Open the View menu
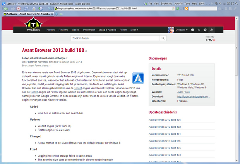This screenshot has height=164, width=240. [x=156, y=3]
